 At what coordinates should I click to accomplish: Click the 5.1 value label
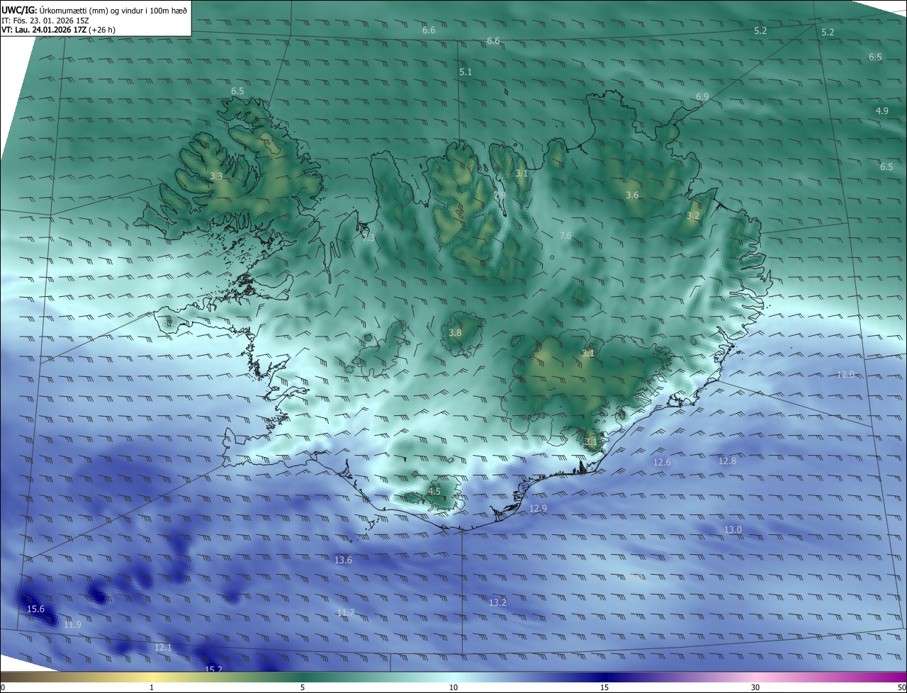(466, 72)
